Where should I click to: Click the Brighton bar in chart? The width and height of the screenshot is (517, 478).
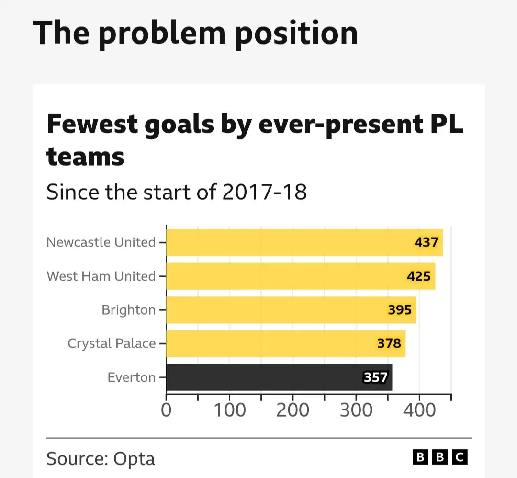click(x=278, y=310)
